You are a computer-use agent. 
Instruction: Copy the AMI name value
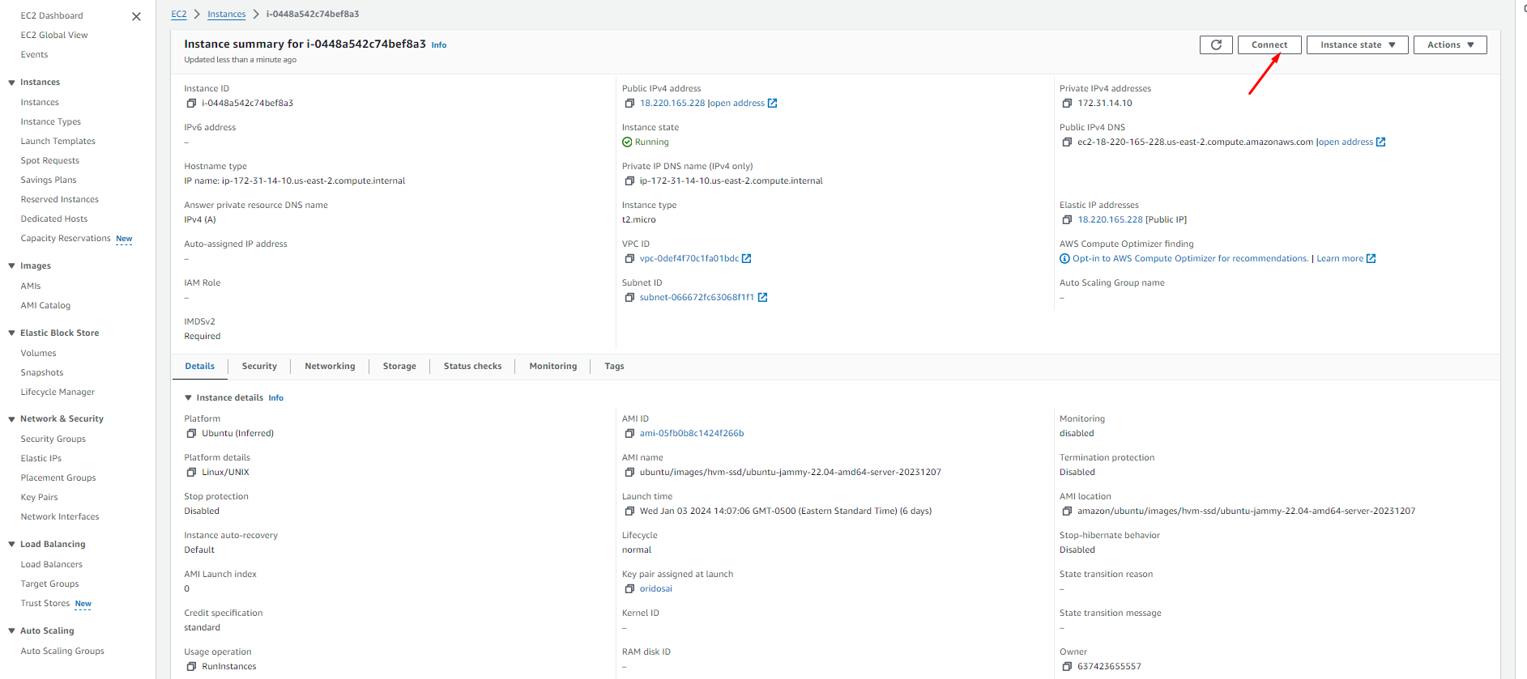629,473
